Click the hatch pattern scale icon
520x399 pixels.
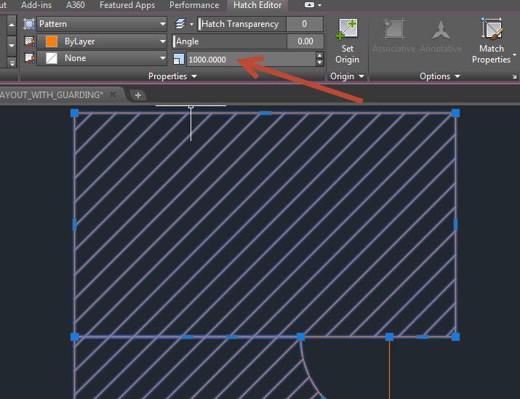pyautogui.click(x=179, y=60)
